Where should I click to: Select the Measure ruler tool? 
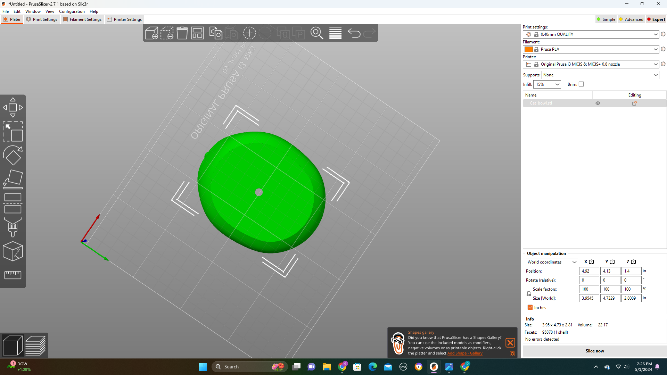tap(13, 275)
